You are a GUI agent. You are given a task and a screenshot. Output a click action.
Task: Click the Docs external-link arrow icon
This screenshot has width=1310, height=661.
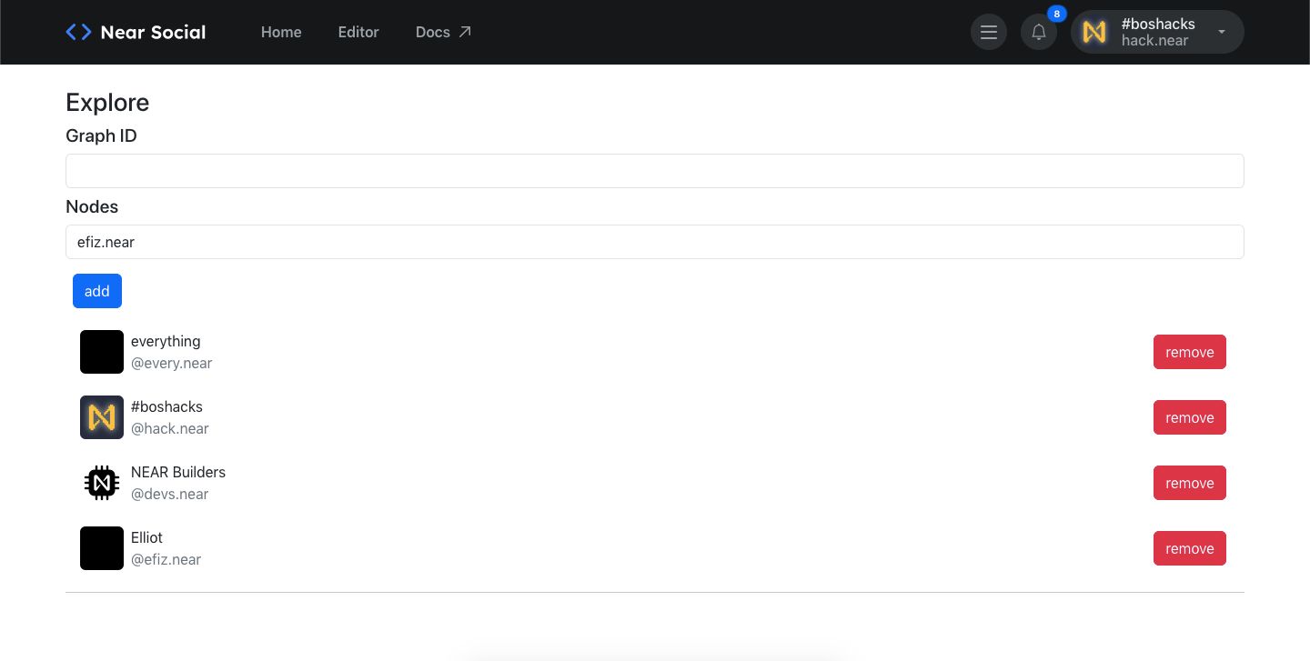coord(464,32)
